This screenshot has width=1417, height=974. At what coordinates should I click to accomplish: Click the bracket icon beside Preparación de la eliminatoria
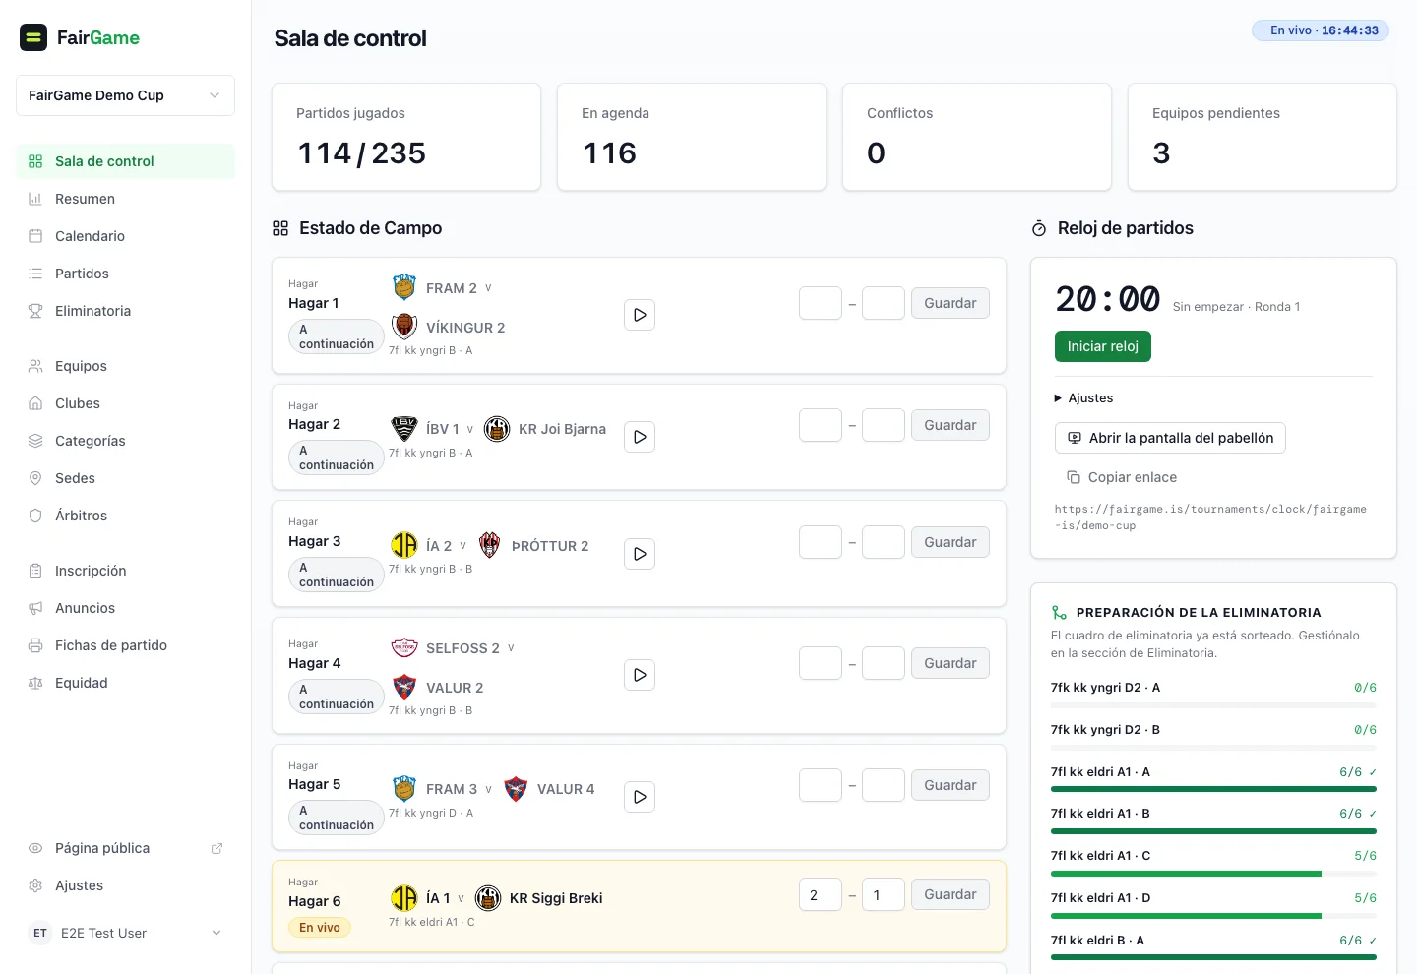tap(1059, 612)
